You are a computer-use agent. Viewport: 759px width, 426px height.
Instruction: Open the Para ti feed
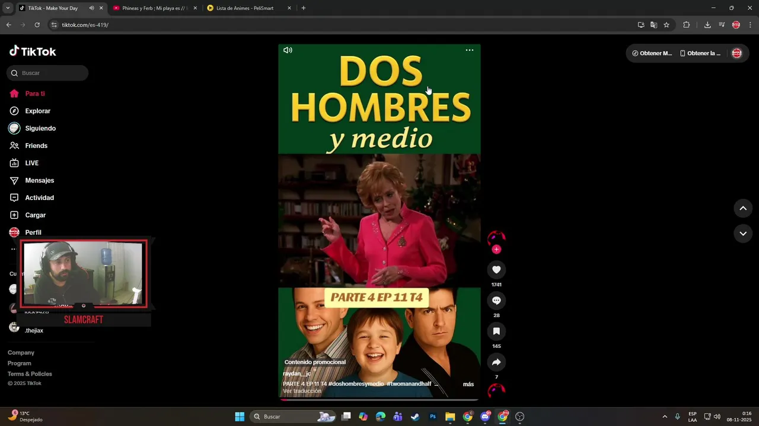tap(27, 93)
